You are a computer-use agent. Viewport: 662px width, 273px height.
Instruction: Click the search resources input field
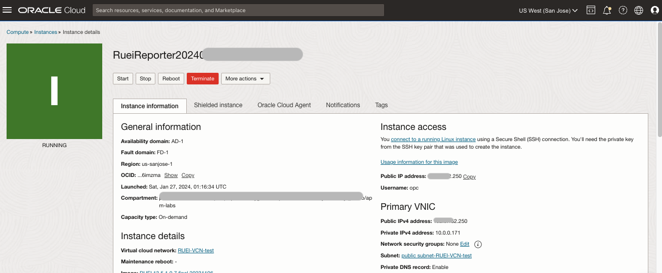pos(238,10)
